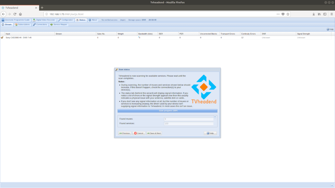Click the Help icon at top right
335x188 pixels.
(330, 29)
